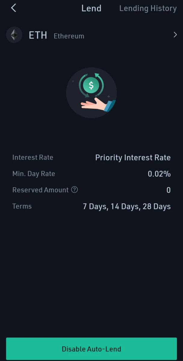This screenshot has height=361, width=183.
Task: Tap the Ethereum diamond logo icon
Action: [x=14, y=35]
